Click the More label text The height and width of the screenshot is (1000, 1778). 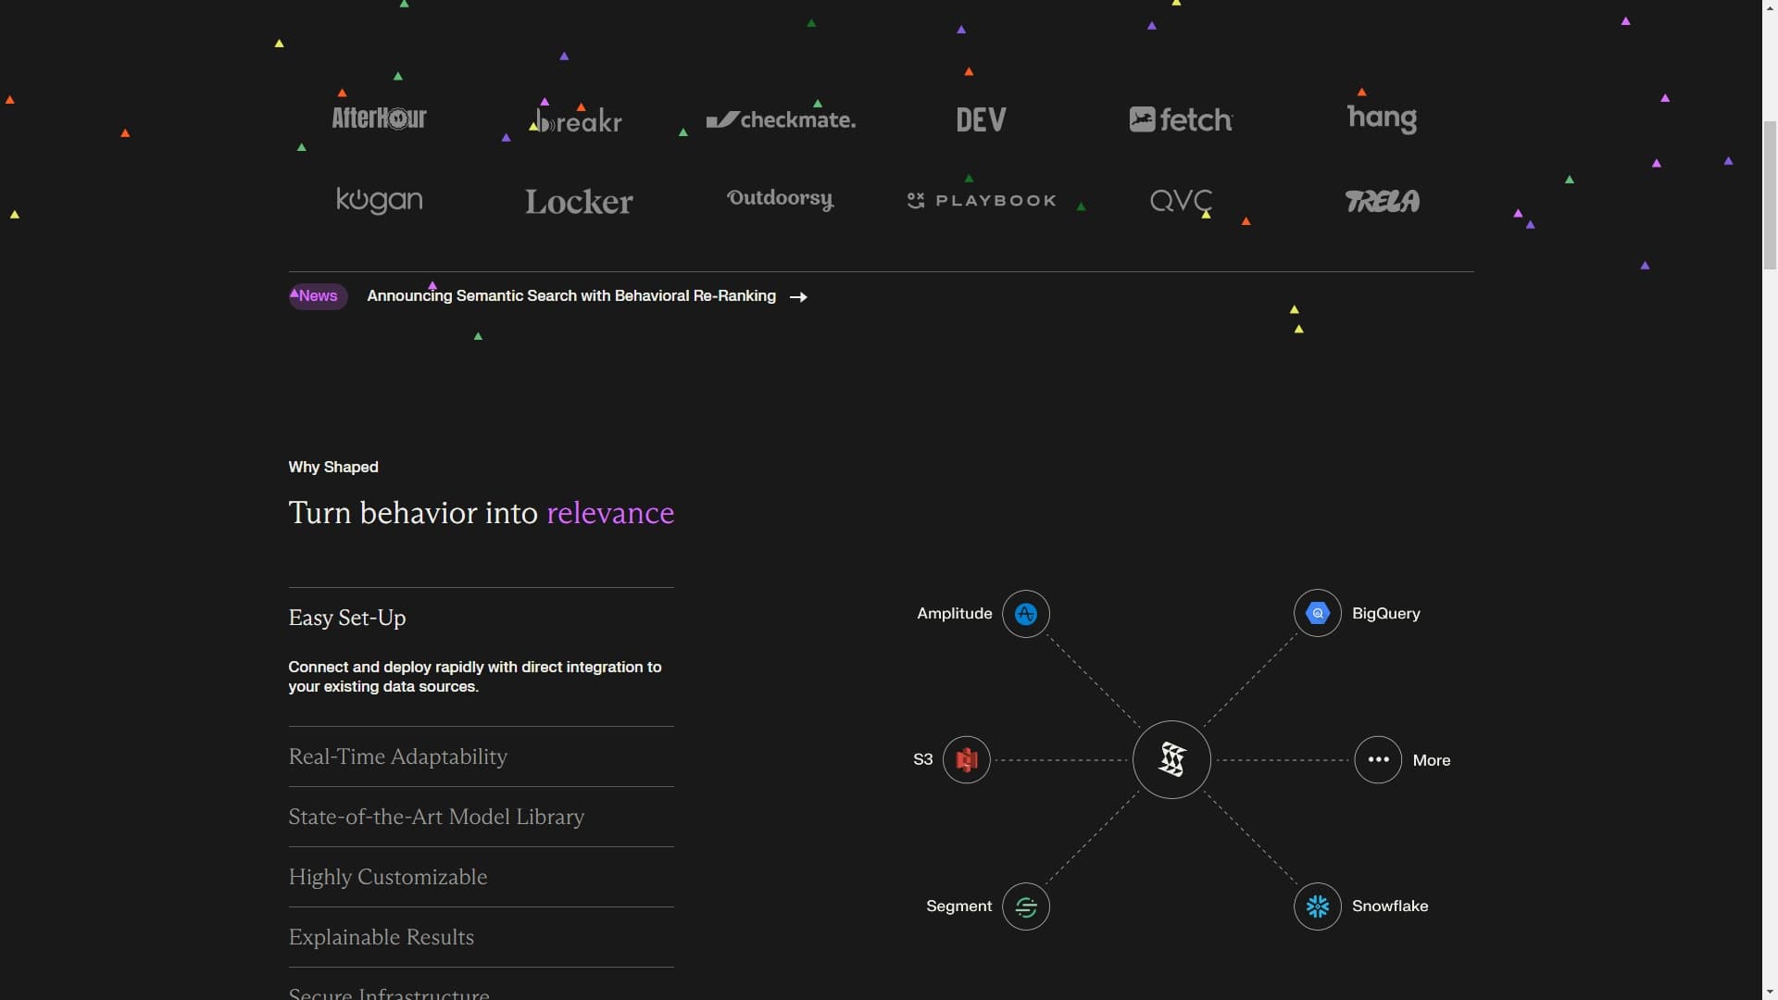tap(1431, 760)
